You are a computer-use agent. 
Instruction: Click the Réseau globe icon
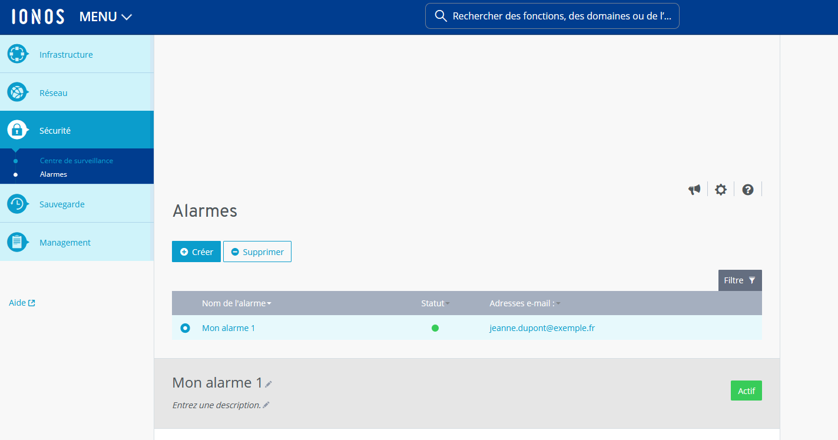[x=17, y=92]
